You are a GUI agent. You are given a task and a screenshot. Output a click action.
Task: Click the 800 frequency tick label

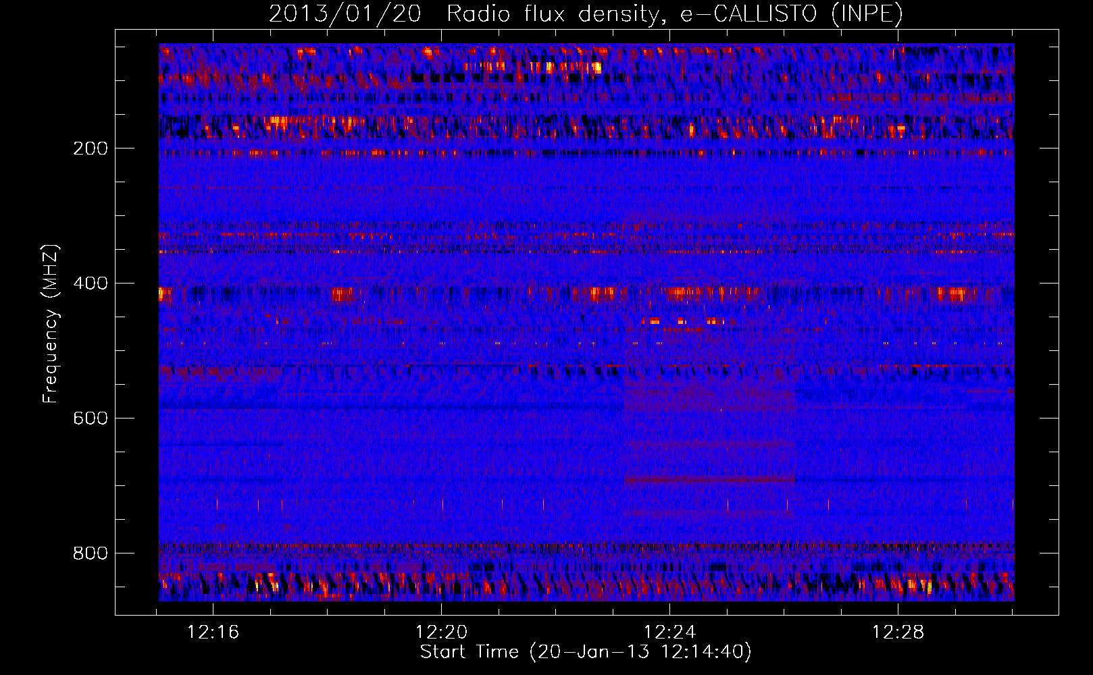pyautogui.click(x=91, y=553)
